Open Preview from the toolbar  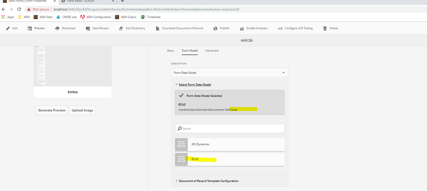[x=36, y=28]
